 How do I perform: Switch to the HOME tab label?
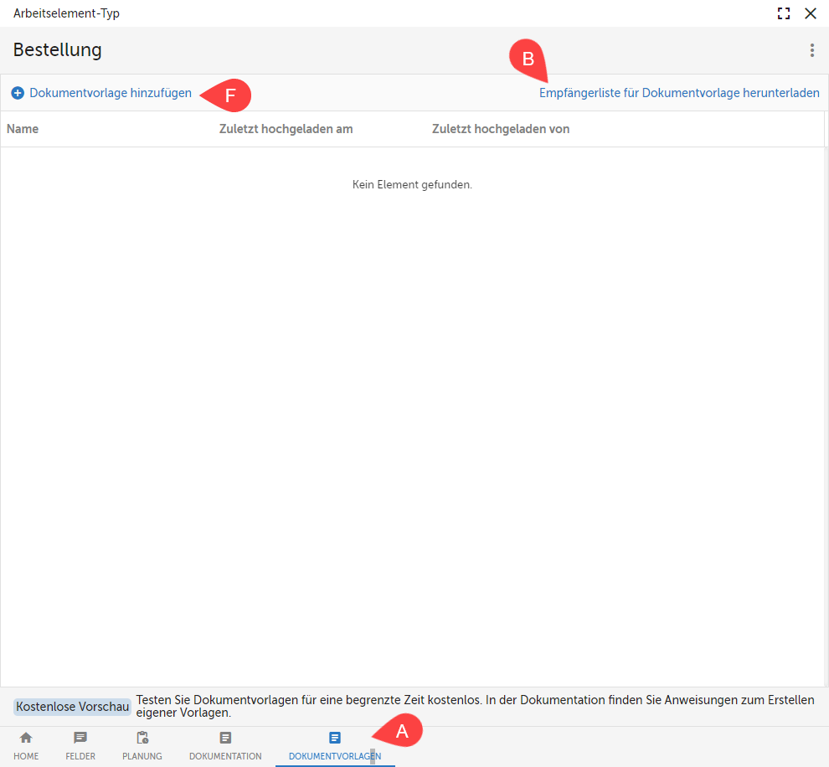[x=26, y=756]
